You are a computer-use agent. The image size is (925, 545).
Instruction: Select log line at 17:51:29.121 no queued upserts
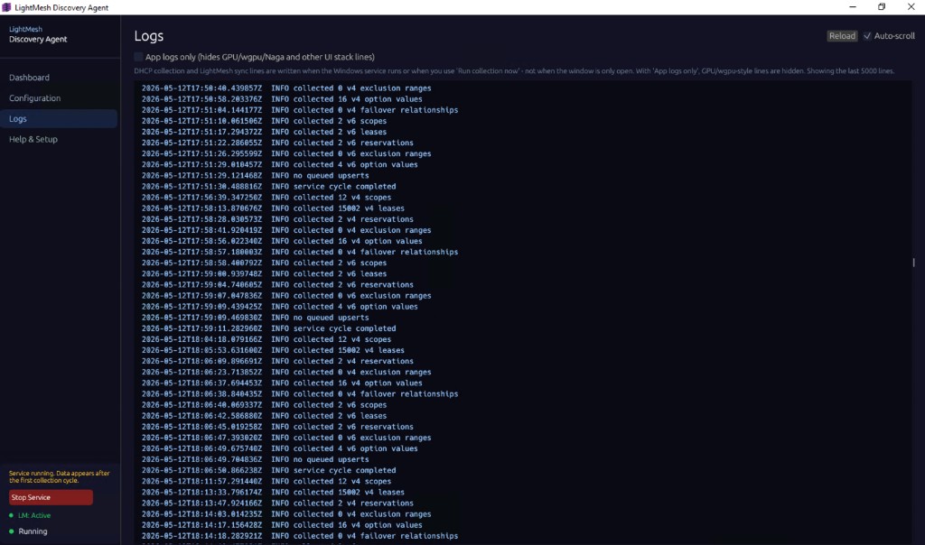tap(256, 175)
